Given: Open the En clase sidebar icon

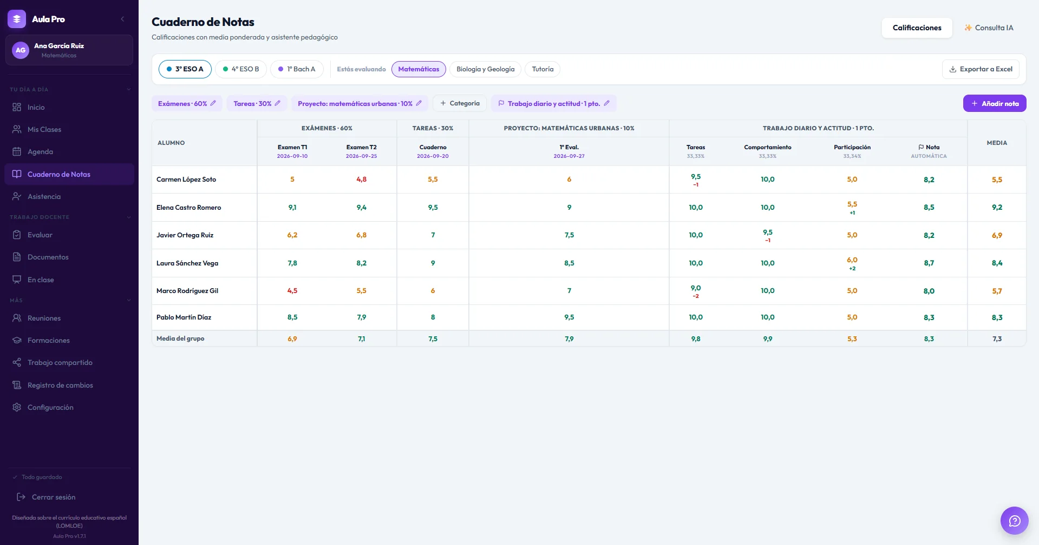Looking at the screenshot, I should [x=17, y=280].
